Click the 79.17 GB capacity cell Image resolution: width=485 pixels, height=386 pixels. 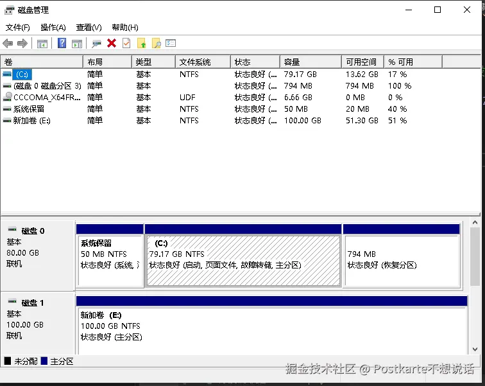click(x=300, y=75)
